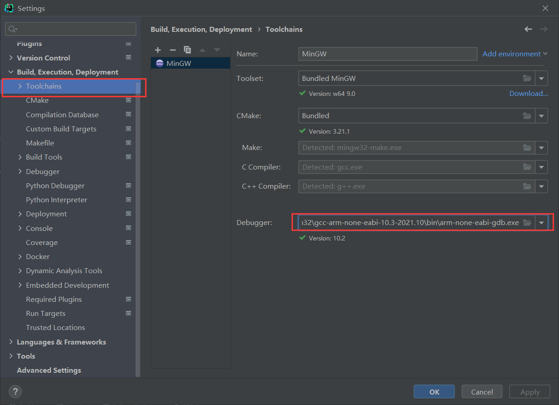Viewport: 559px width, 405px height.
Task: Move toolchain down with arrow icon
Action: pos(217,50)
